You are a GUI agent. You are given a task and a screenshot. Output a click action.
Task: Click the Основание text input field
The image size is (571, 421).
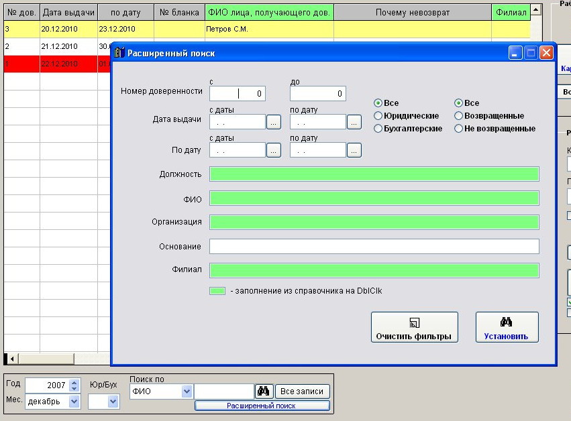374,247
